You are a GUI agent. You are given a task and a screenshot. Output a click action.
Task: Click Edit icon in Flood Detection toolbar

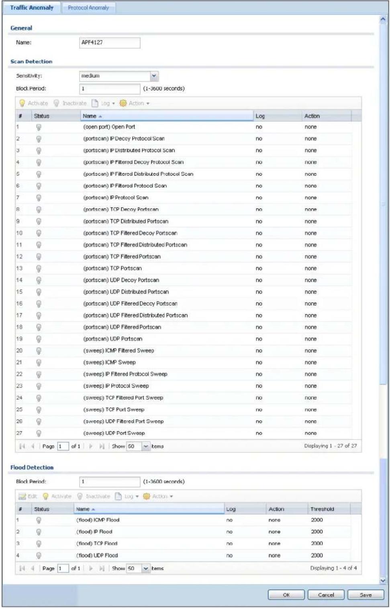tap(22, 497)
